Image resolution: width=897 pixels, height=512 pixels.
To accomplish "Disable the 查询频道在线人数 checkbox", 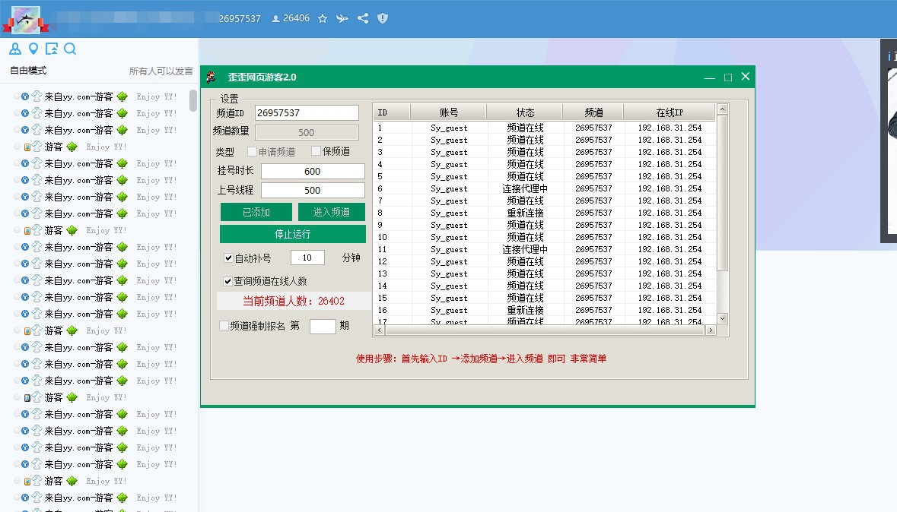I will (x=228, y=282).
